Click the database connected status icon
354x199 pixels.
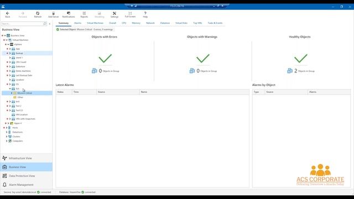click(82, 192)
